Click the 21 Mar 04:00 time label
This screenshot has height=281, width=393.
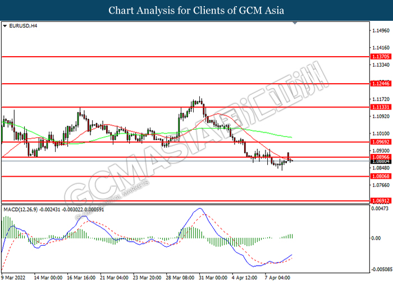click(114, 278)
